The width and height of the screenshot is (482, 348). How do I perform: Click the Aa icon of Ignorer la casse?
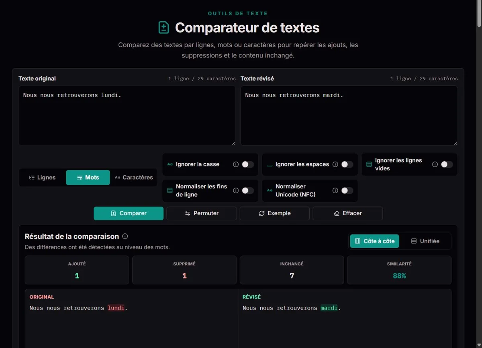click(x=170, y=164)
